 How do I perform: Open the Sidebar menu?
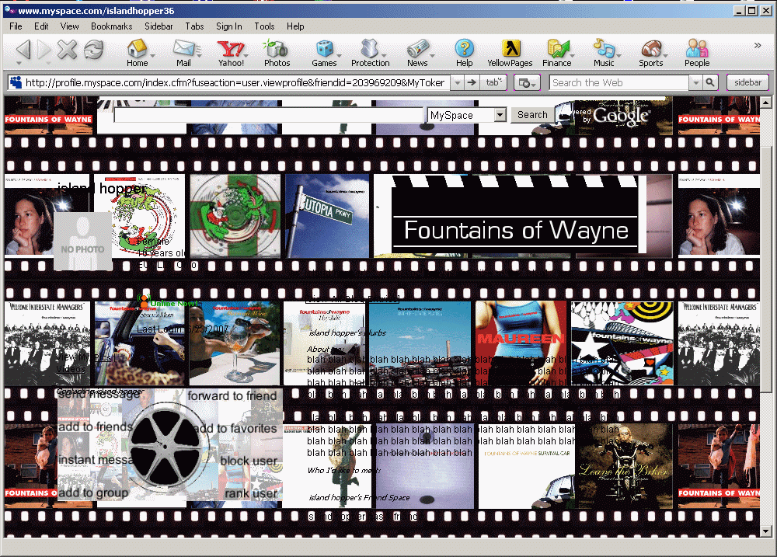[159, 26]
